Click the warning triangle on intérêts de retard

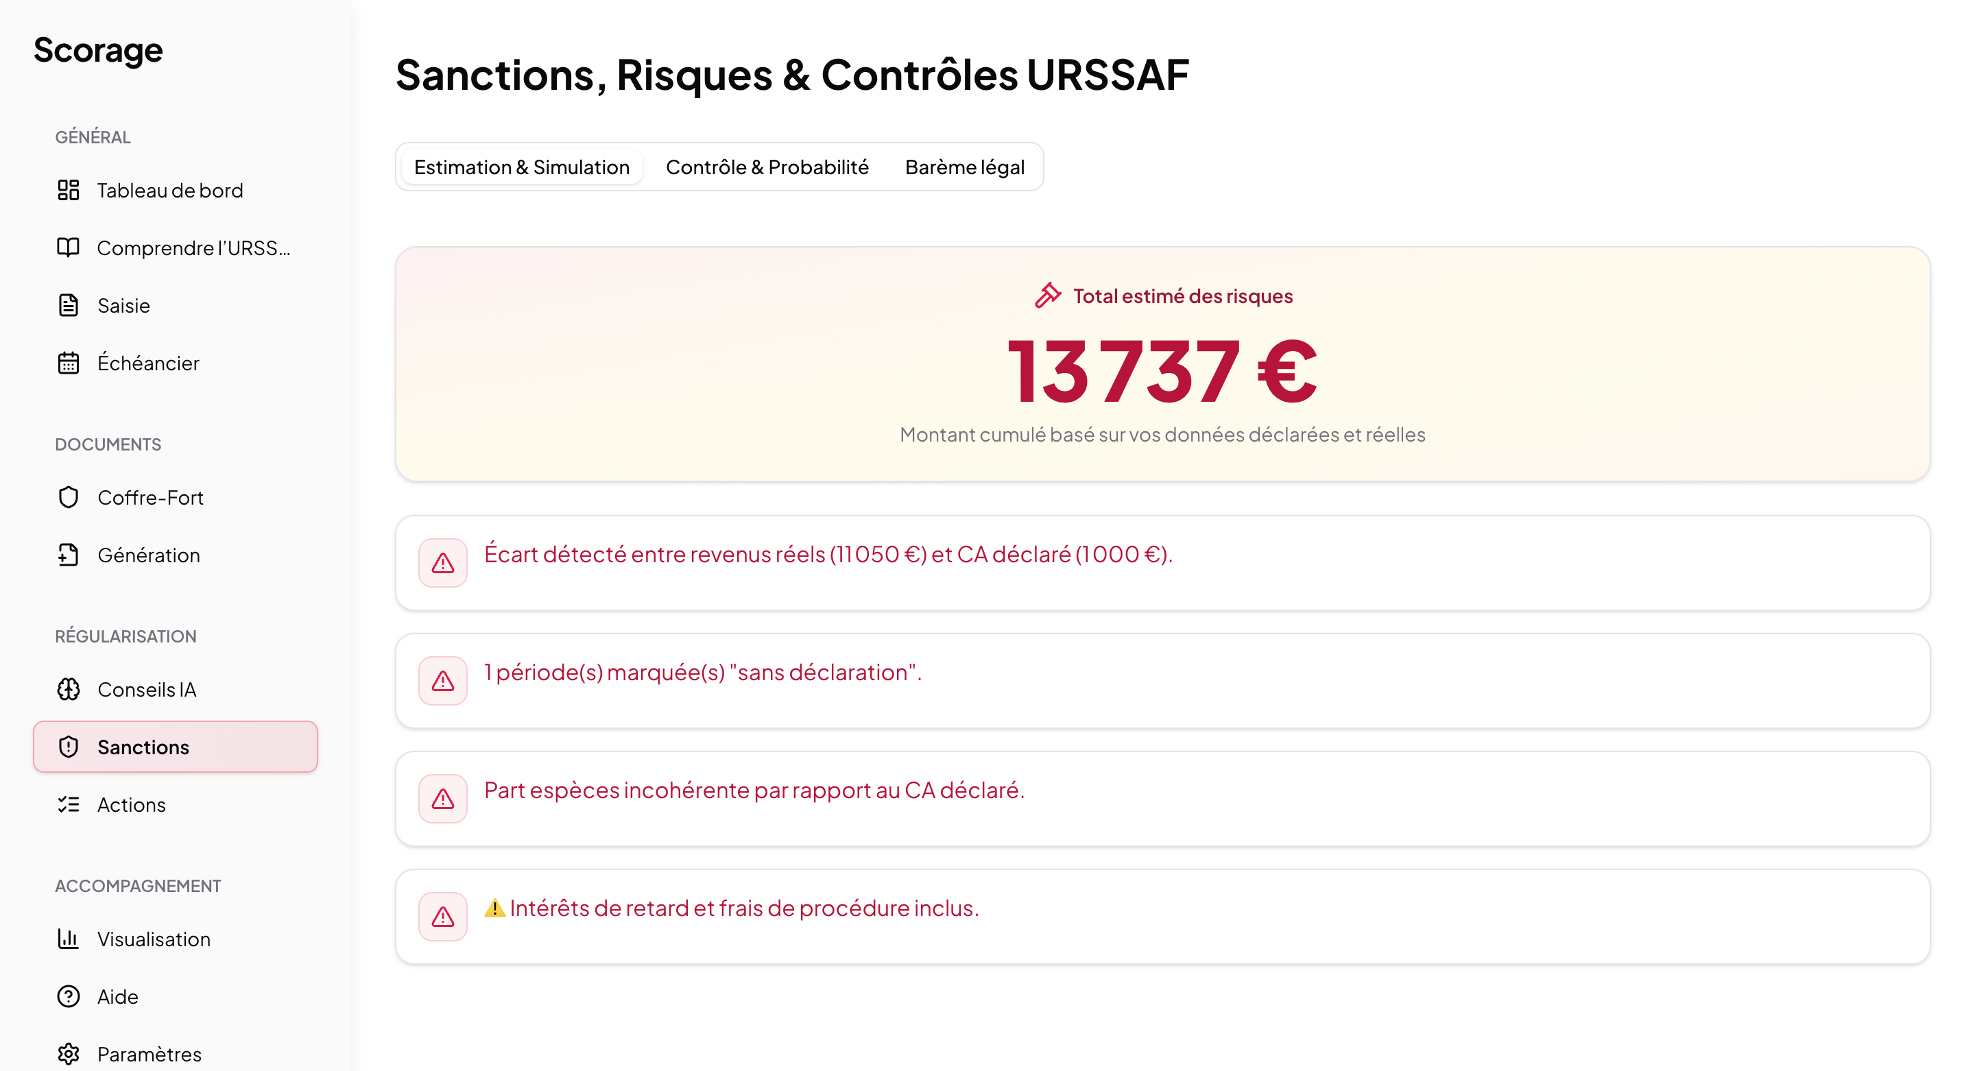(x=442, y=915)
